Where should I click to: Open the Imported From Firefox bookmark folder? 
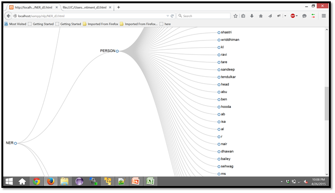point(101,24)
